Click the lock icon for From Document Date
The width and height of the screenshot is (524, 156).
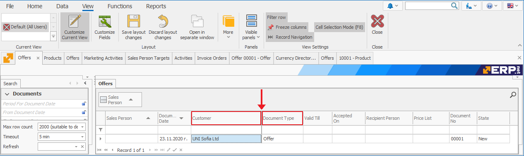point(84,112)
